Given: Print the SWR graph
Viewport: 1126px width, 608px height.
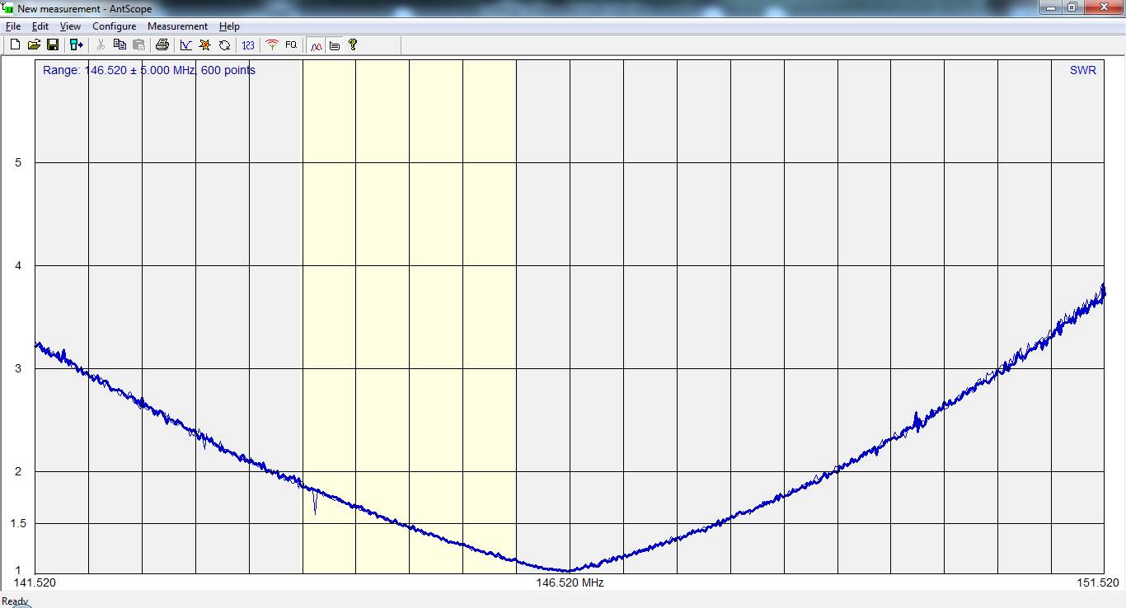Looking at the screenshot, I should tap(162, 45).
